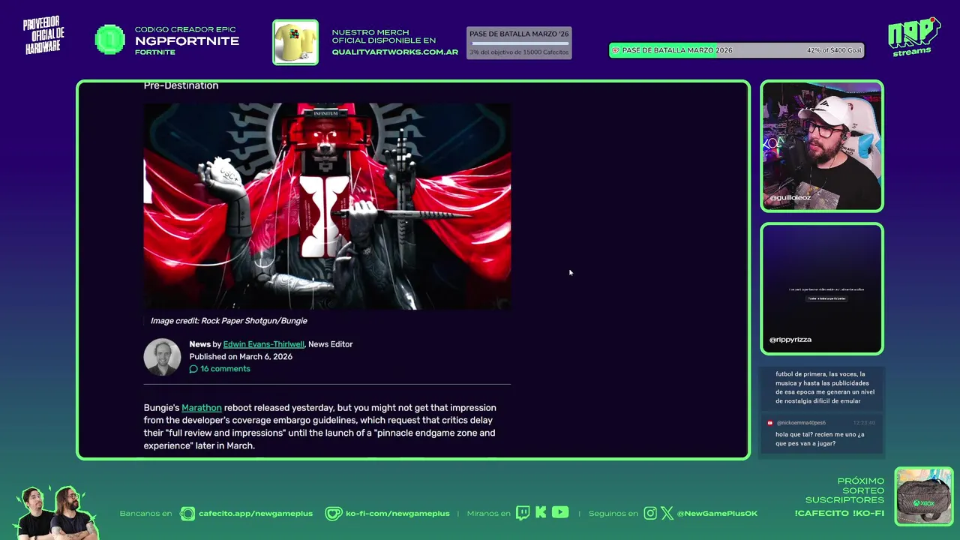Click the ko-fi-com/newgameplus text
The width and height of the screenshot is (960, 540).
tap(397, 514)
